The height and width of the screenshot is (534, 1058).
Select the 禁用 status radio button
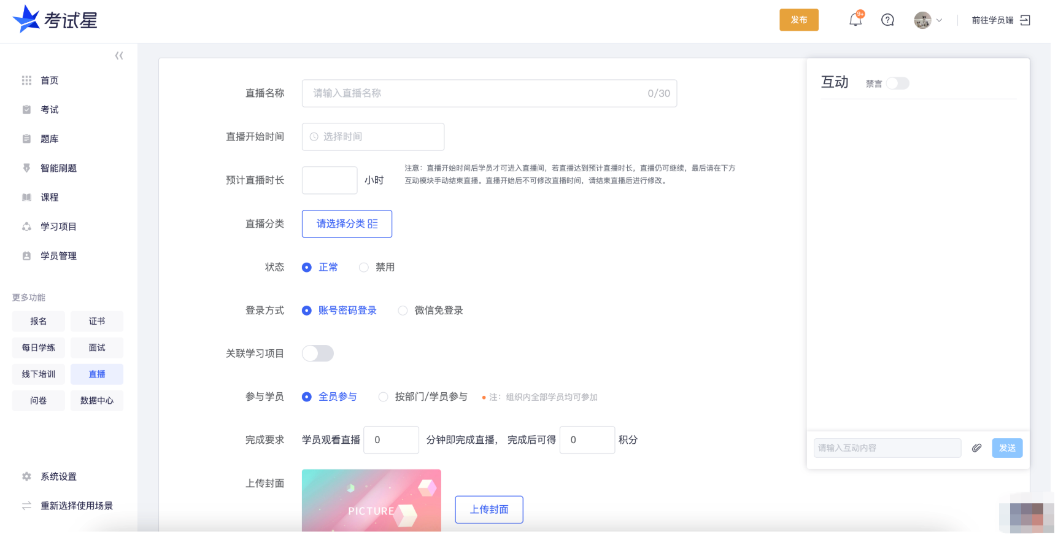(364, 268)
